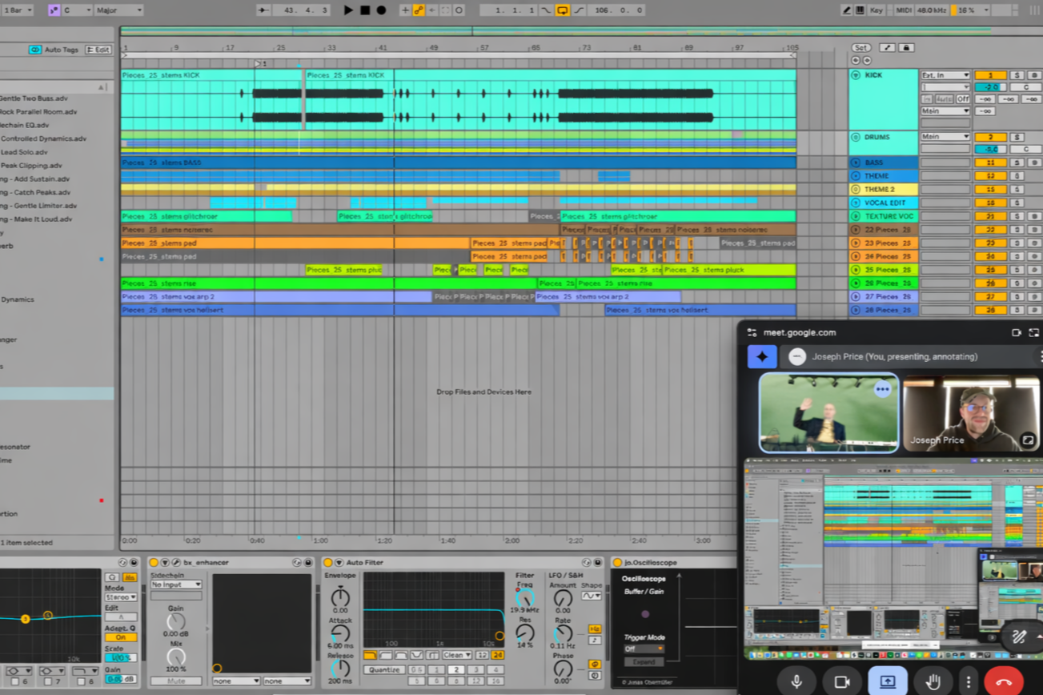Click the raise hand icon in Google Meet
1043x695 pixels.
933,681
